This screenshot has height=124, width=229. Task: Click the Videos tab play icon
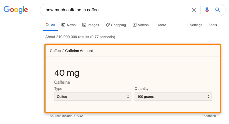point(135,25)
